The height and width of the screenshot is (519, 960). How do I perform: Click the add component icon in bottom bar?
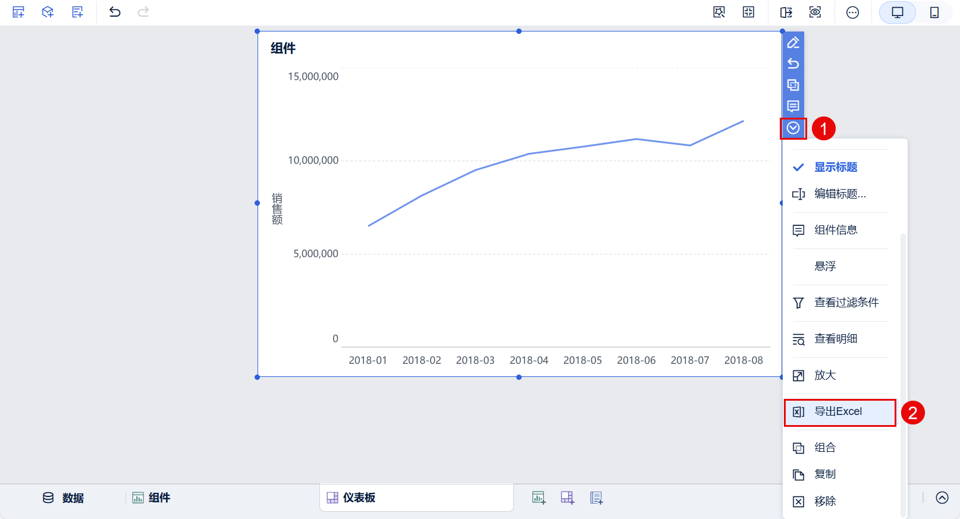[x=539, y=498]
